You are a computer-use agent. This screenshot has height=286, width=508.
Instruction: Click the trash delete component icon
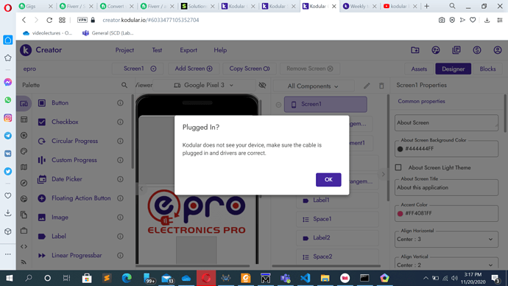pyautogui.click(x=381, y=86)
